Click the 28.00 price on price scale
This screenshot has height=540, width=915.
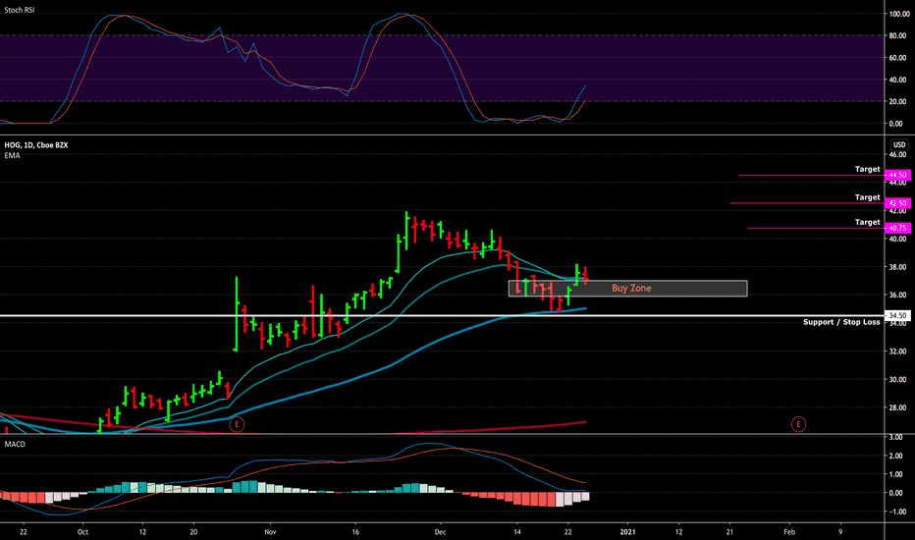[x=897, y=407]
